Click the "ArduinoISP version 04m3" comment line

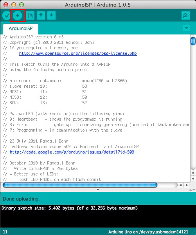point(33,37)
